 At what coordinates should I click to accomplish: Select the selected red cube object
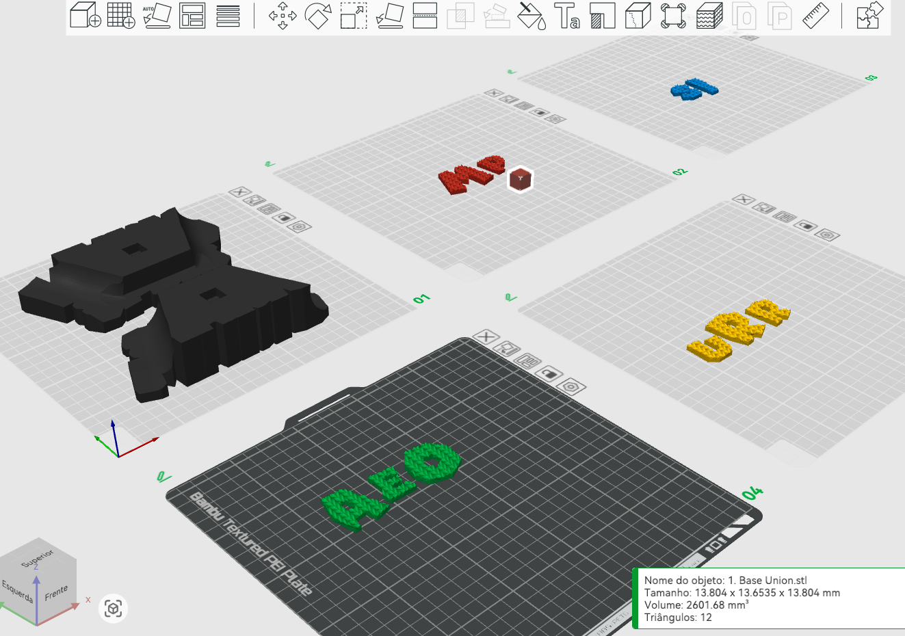click(x=521, y=180)
